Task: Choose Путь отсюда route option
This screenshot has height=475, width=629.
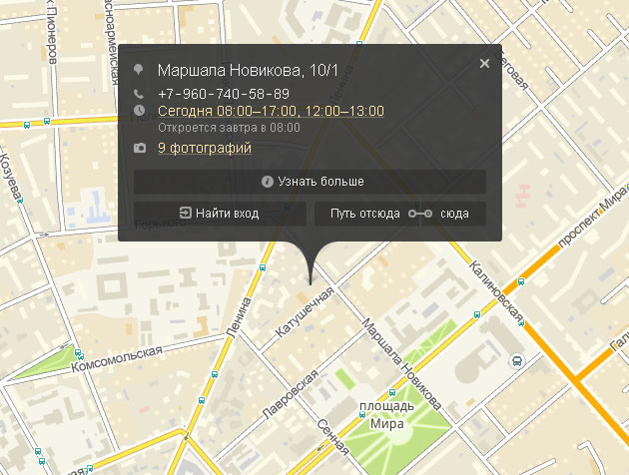Action: 365,214
